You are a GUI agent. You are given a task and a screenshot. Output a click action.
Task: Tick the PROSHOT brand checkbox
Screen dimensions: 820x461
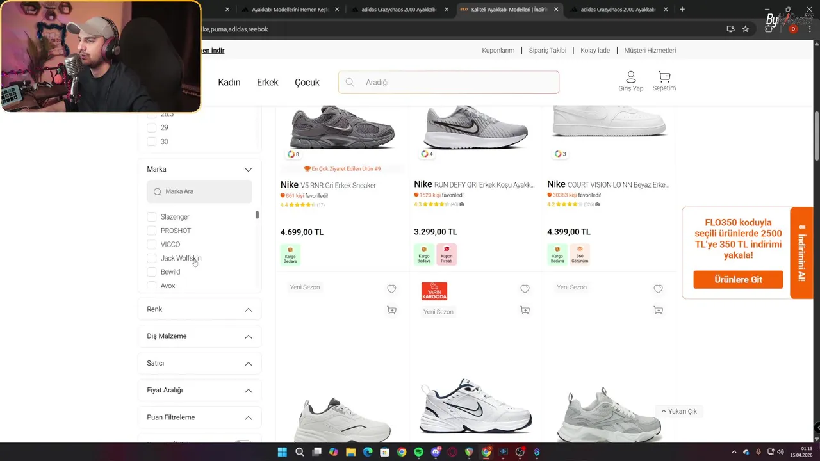(x=152, y=230)
